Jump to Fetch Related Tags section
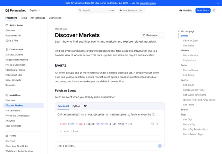The image size is (222, 154). [193, 134]
